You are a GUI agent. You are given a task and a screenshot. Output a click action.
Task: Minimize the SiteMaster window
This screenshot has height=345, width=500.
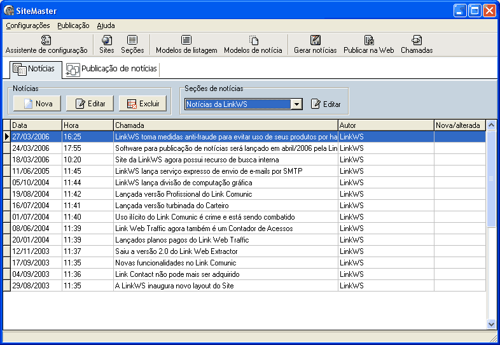click(x=460, y=11)
